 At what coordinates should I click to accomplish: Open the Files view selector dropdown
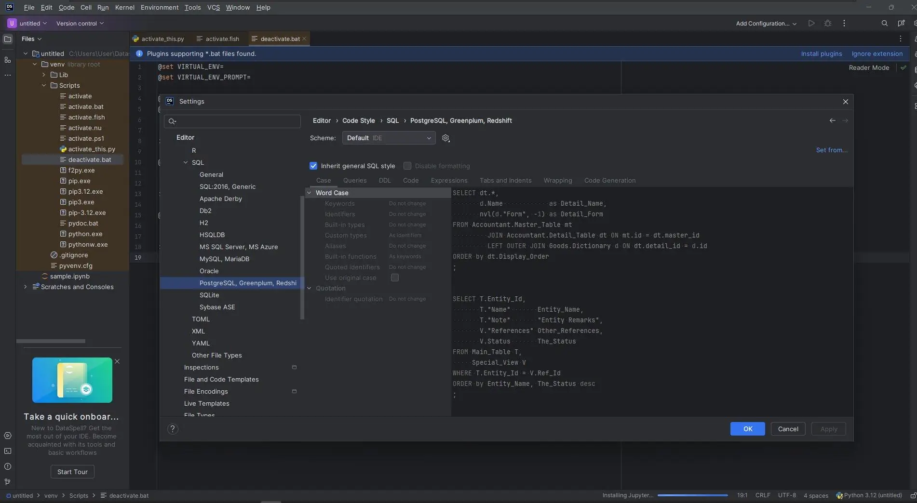[31, 39]
